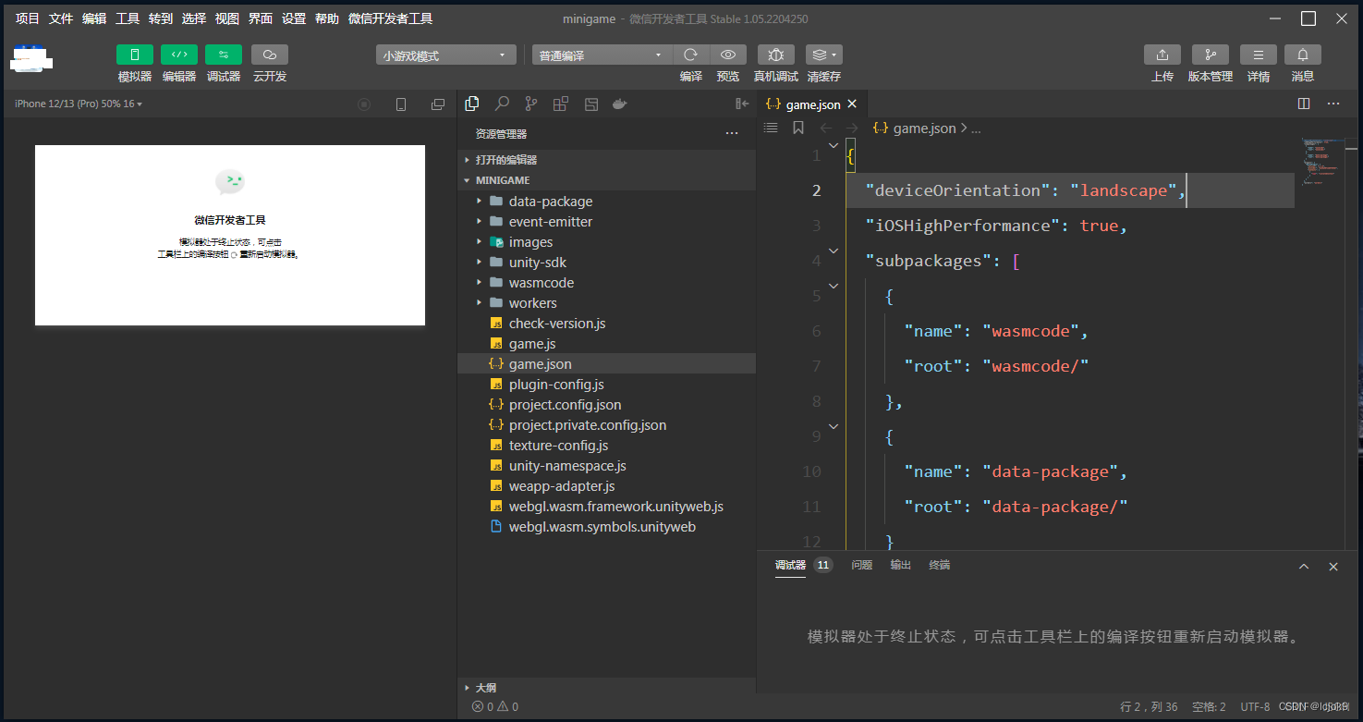Viewport: 1363px width, 722px height.
Task: Switch to the 终端 terminal tab
Action: [939, 565]
